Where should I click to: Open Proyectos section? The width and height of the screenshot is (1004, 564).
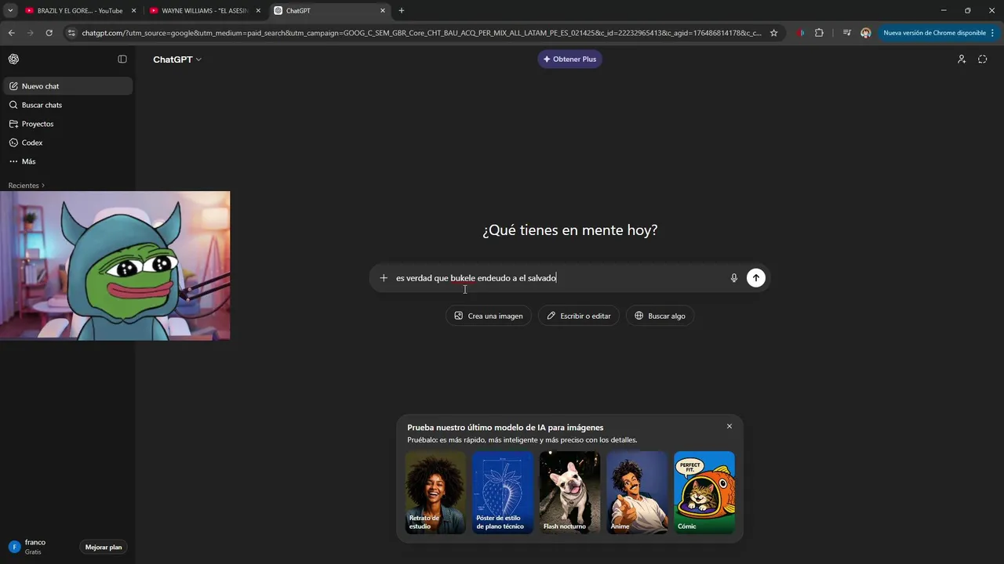(68, 124)
